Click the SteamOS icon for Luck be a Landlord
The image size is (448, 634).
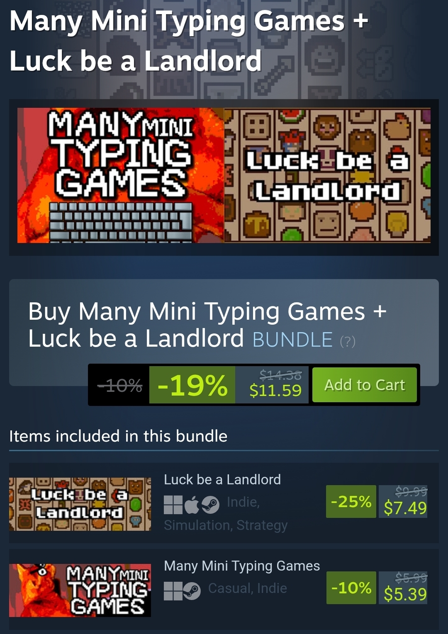coord(210,505)
